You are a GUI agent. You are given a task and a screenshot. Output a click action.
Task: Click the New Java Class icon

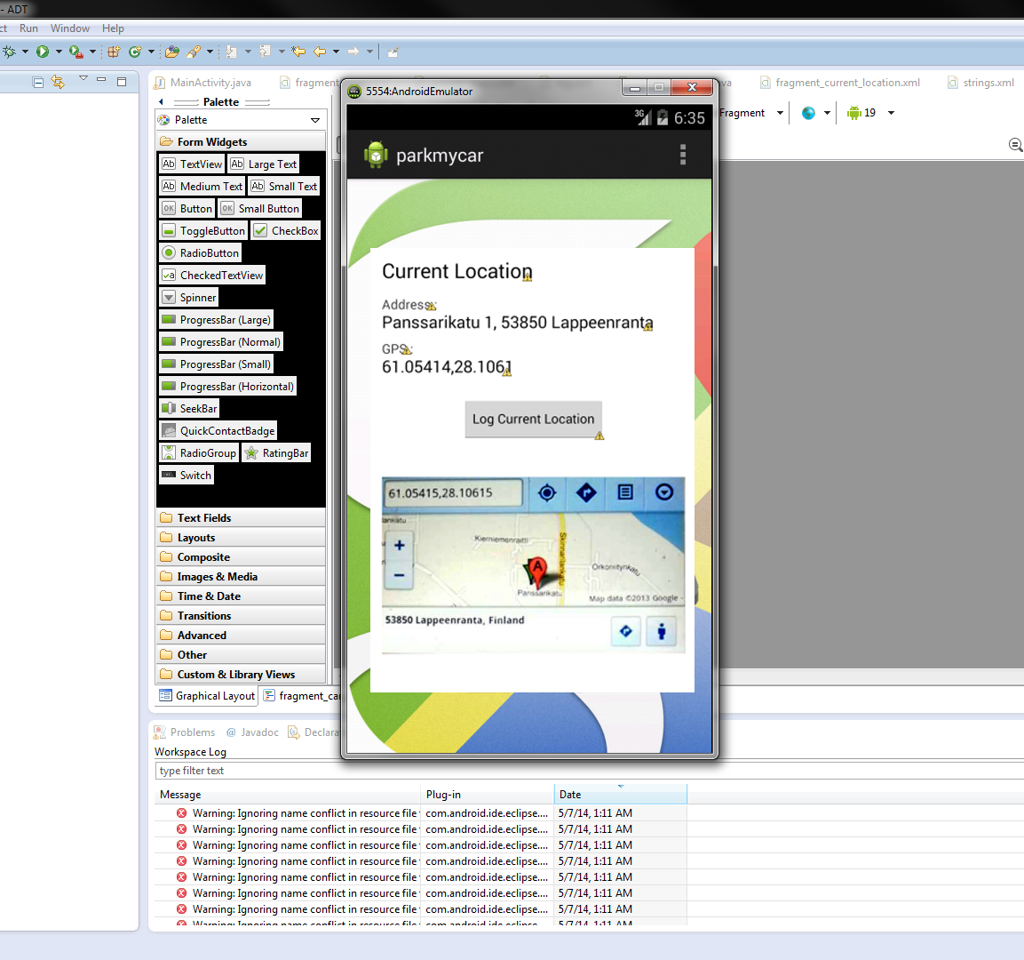coord(135,52)
